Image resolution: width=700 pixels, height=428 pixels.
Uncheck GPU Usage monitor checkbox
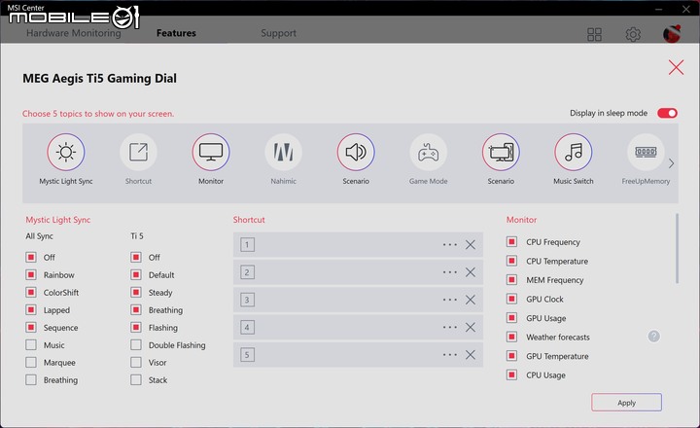click(511, 318)
